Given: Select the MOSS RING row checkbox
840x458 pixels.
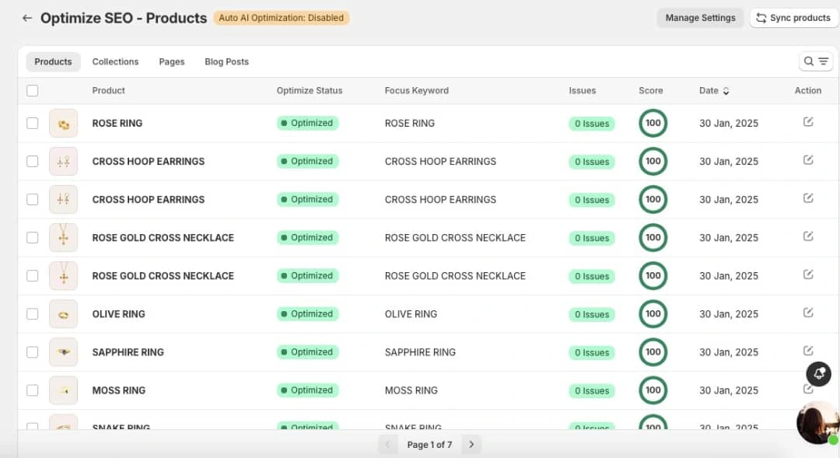Looking at the screenshot, I should point(32,390).
